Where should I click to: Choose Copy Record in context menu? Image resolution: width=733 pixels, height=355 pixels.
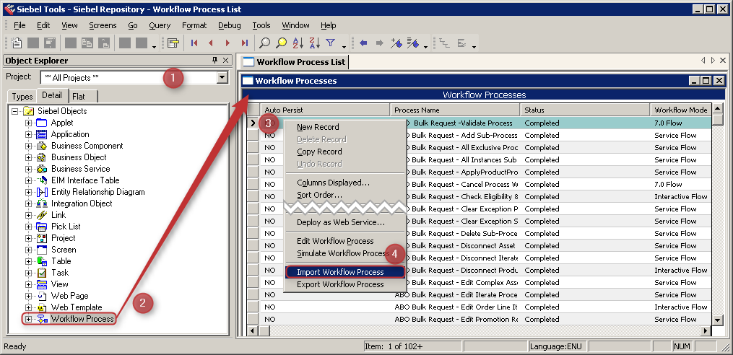click(345, 152)
